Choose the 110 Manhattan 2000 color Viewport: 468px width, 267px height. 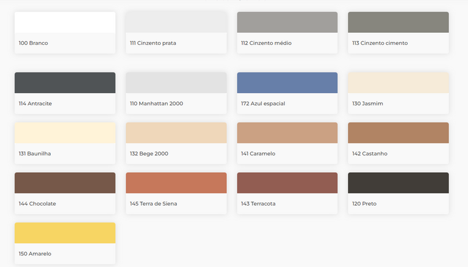pyautogui.click(x=176, y=83)
